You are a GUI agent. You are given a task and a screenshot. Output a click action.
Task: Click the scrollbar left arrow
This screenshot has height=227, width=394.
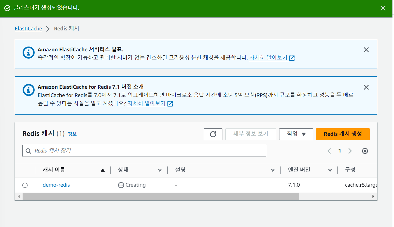coord(19,197)
